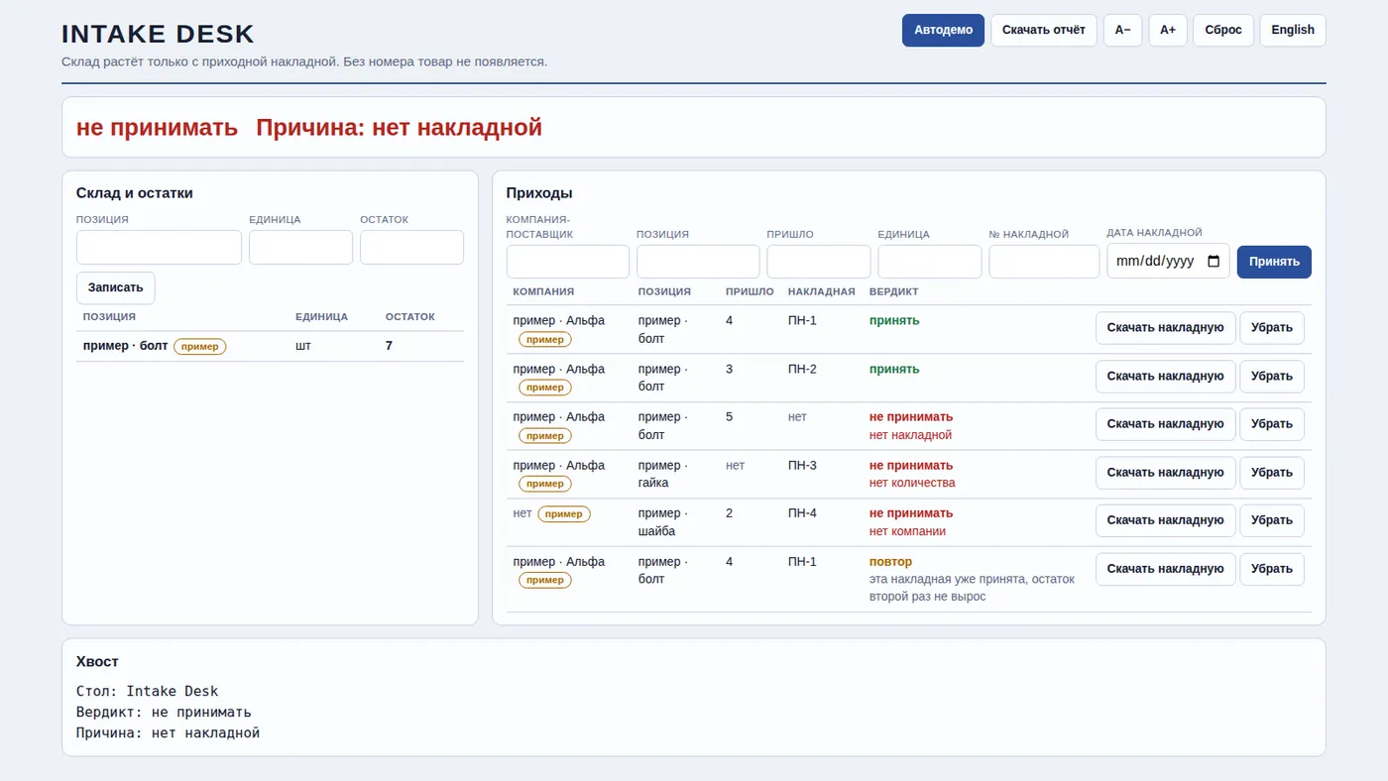Click the Дата накладной date field

[1168, 262]
